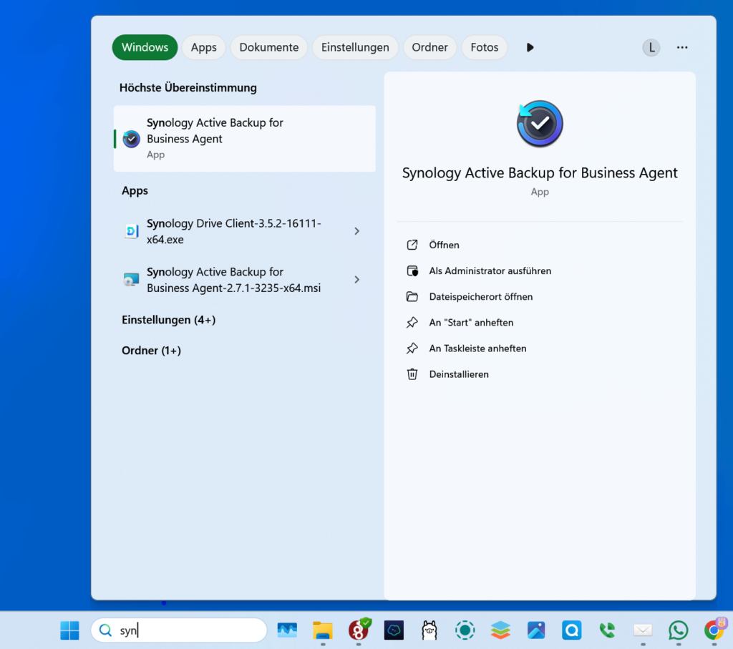Open the teal dashed-circle taskbar icon

[465, 630]
